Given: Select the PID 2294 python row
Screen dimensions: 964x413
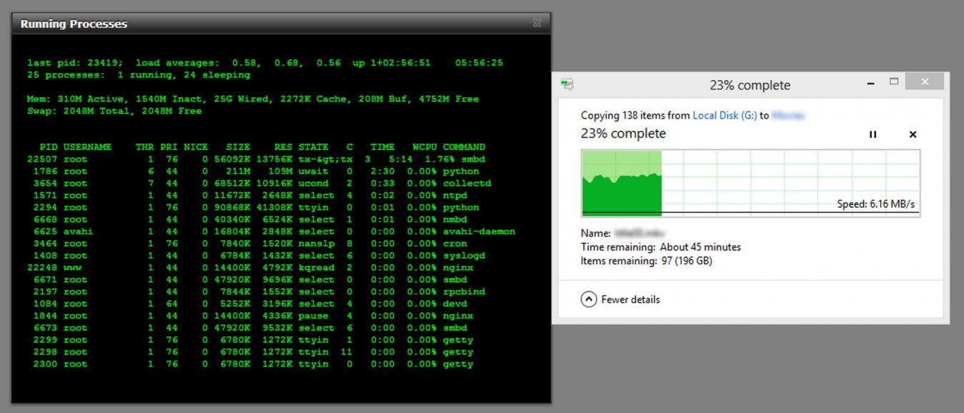Looking at the screenshot, I should tap(256, 208).
